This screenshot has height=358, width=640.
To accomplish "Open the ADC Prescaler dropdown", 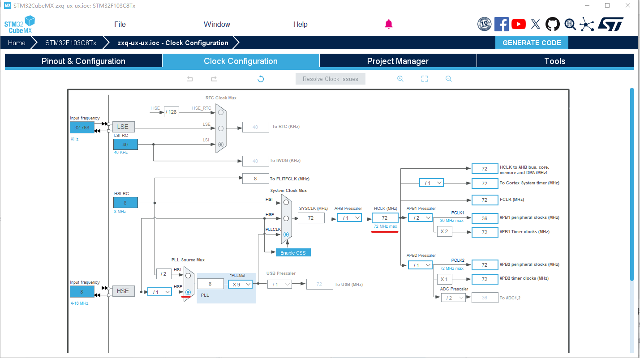I will [x=453, y=298].
